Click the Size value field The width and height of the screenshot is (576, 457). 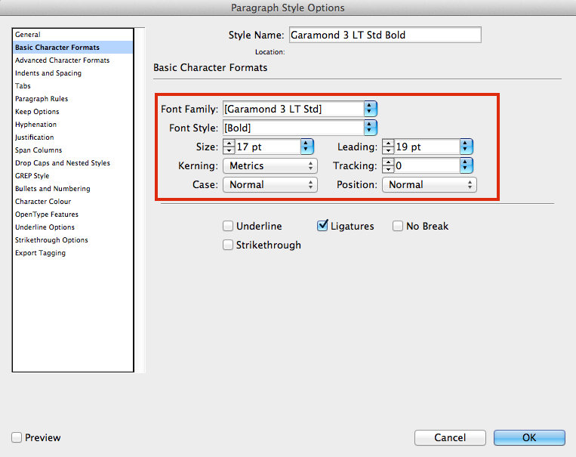pos(268,147)
